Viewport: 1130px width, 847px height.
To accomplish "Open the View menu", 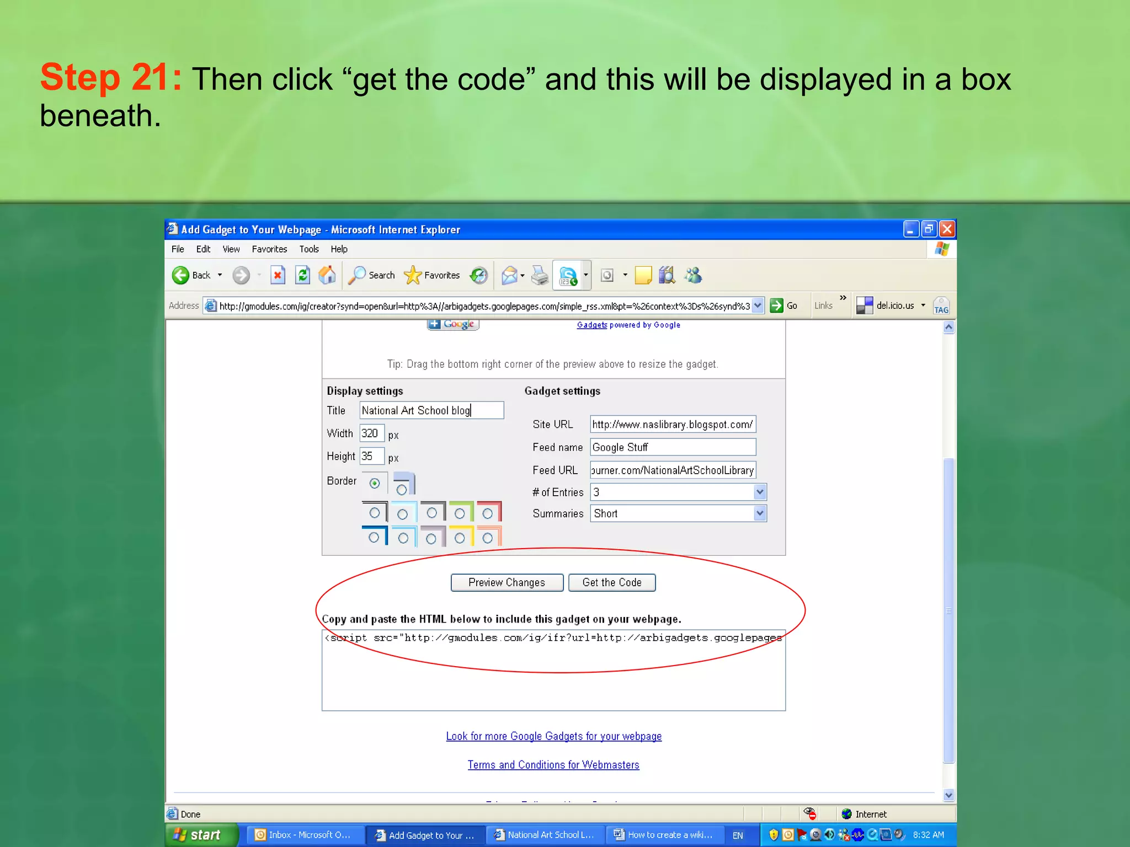I will (231, 249).
